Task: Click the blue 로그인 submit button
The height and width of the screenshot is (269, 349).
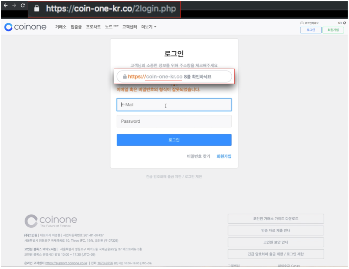Action: (x=174, y=140)
